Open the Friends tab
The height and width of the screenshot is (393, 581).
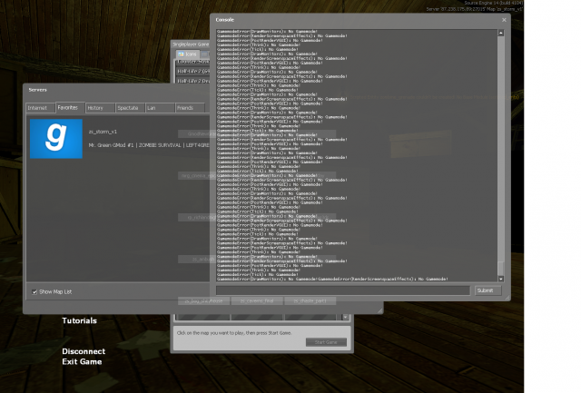[x=184, y=107]
